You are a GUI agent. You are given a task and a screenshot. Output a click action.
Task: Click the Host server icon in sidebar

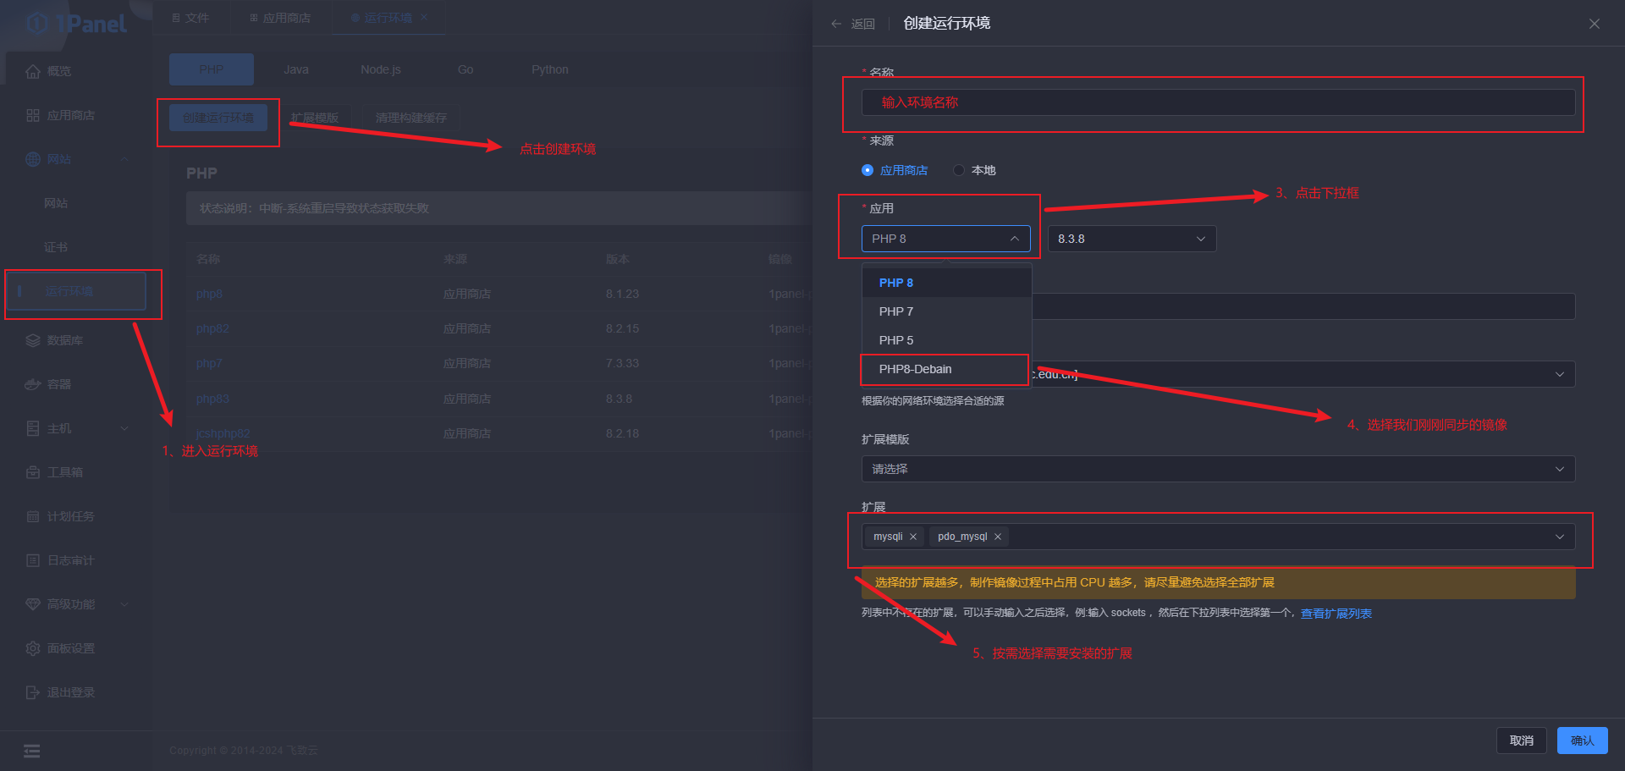33,428
